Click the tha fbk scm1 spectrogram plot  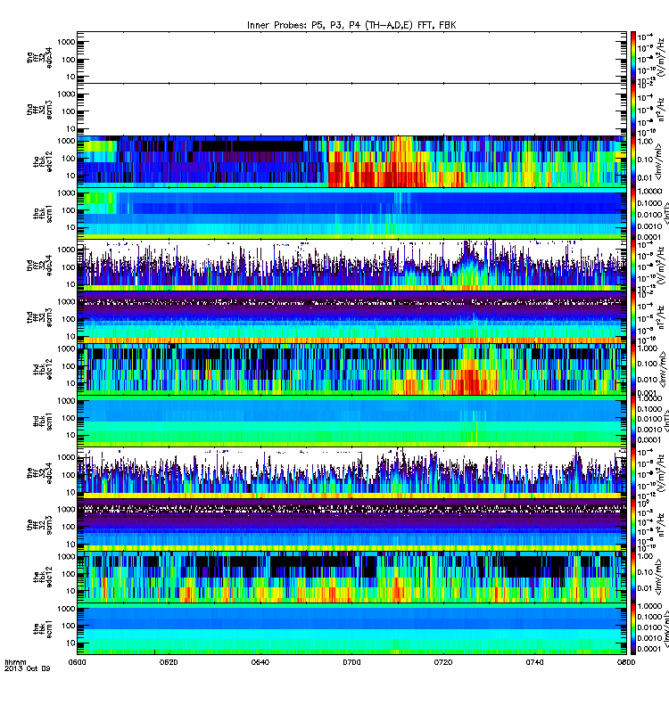[x=351, y=213]
